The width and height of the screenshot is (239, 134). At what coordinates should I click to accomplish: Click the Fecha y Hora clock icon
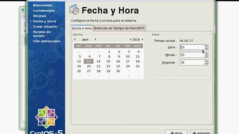(74, 9)
